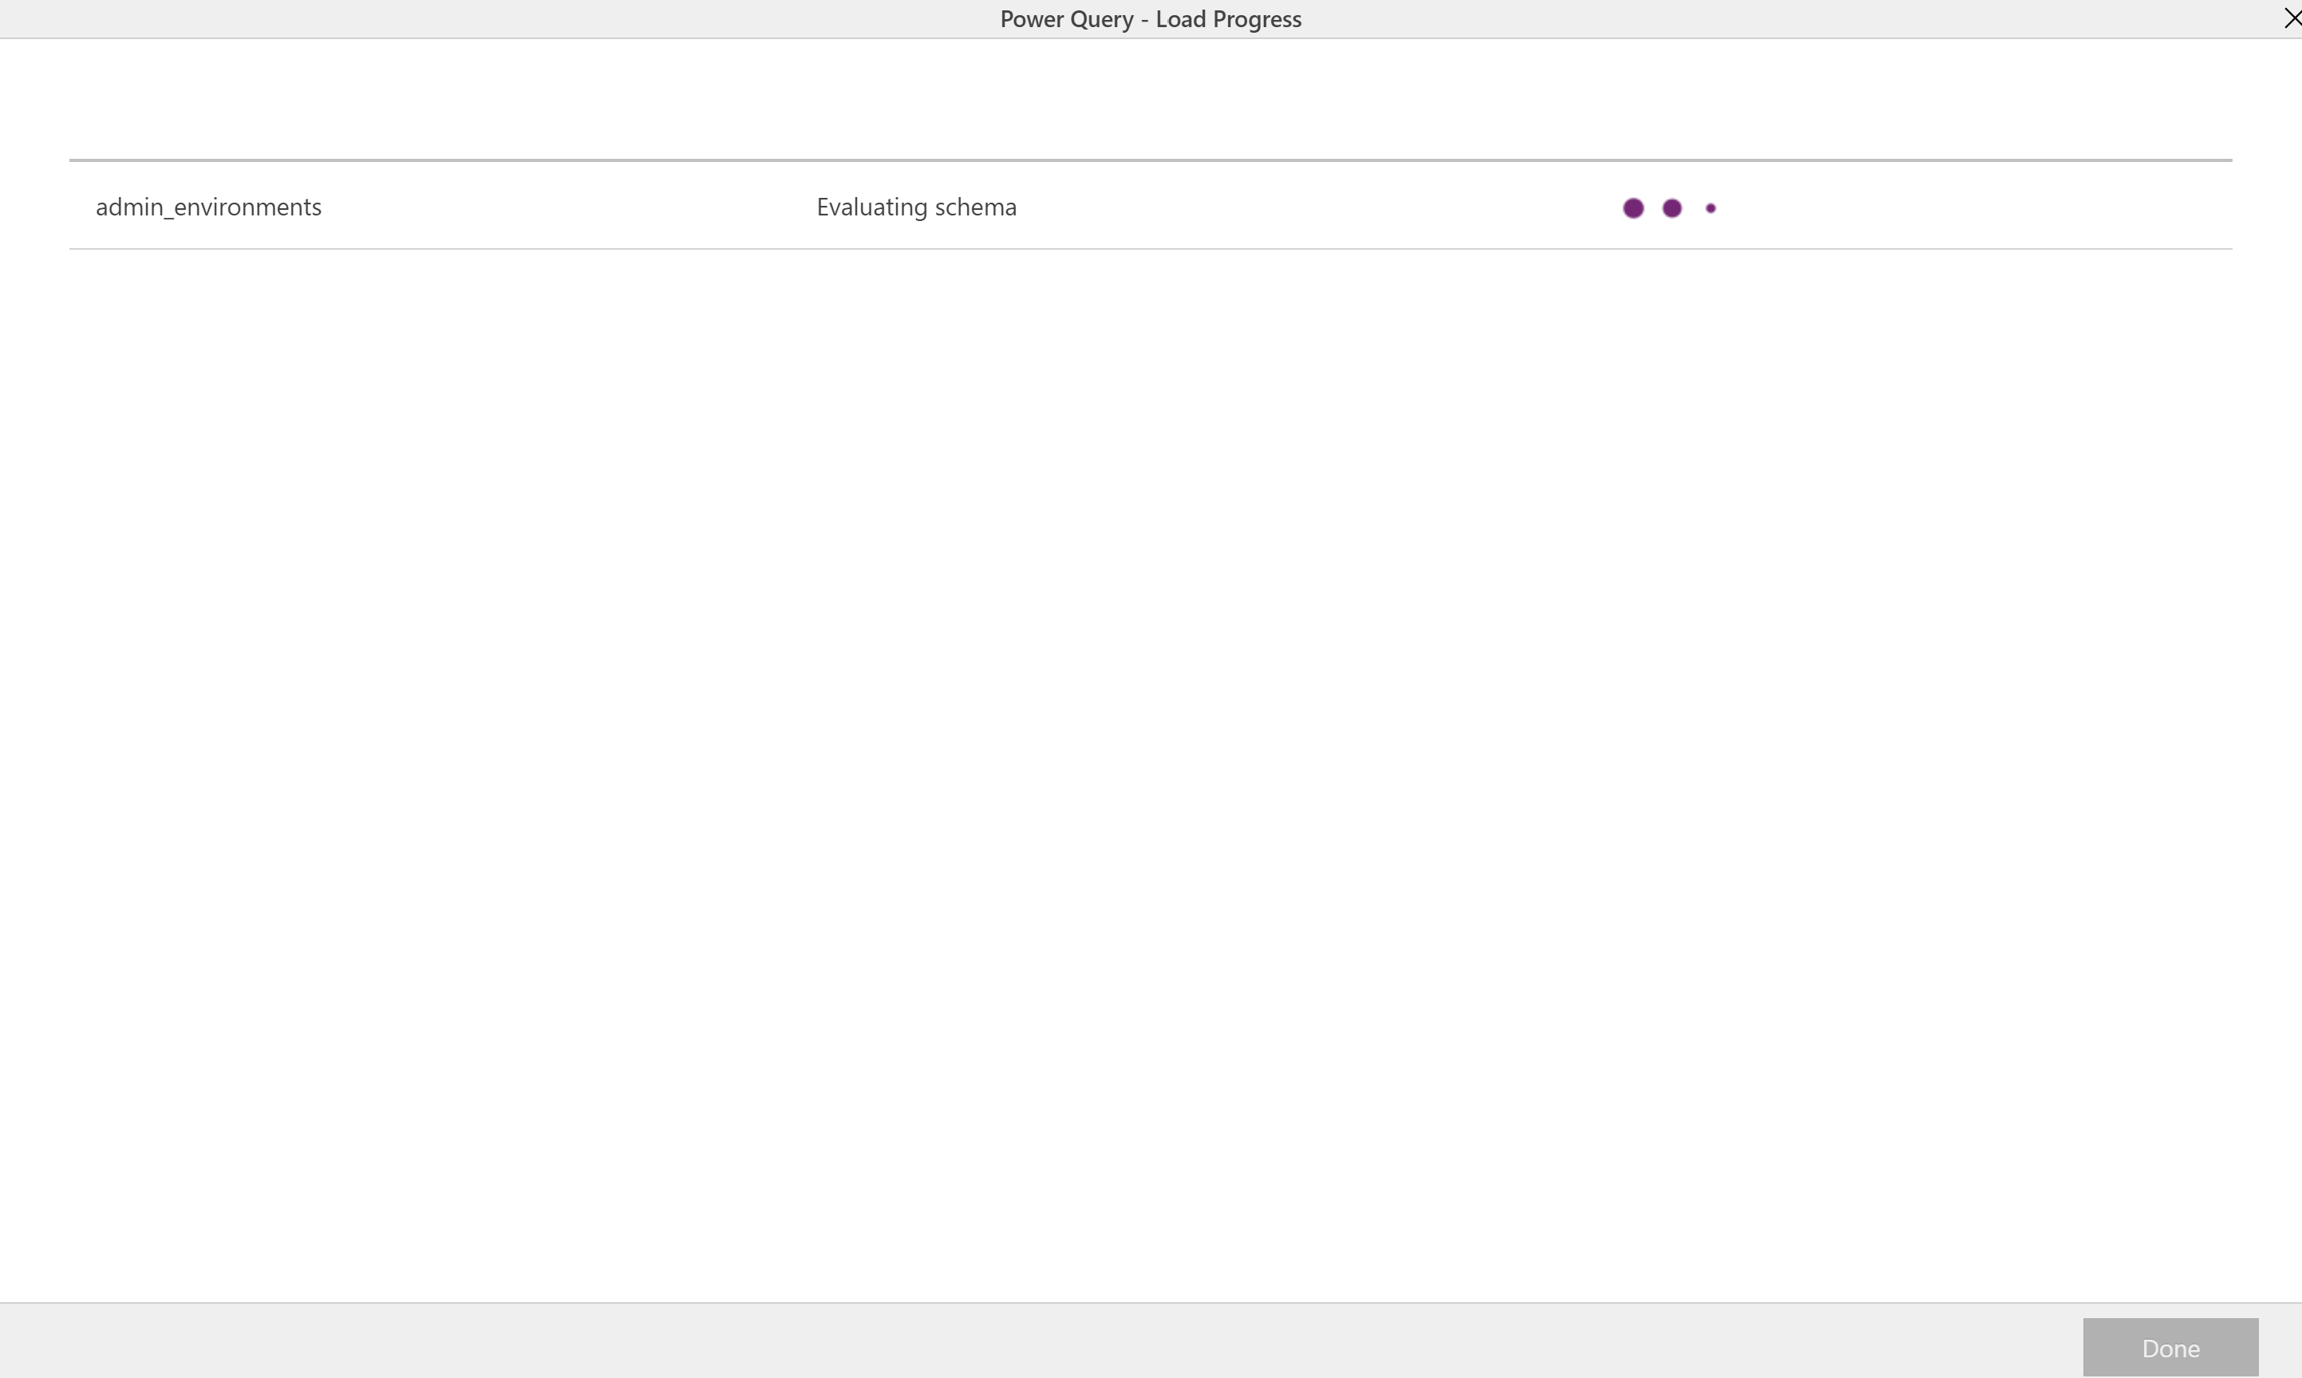Click the loading animation indicator
This screenshot has height=1378, width=2302.
coord(1671,207)
